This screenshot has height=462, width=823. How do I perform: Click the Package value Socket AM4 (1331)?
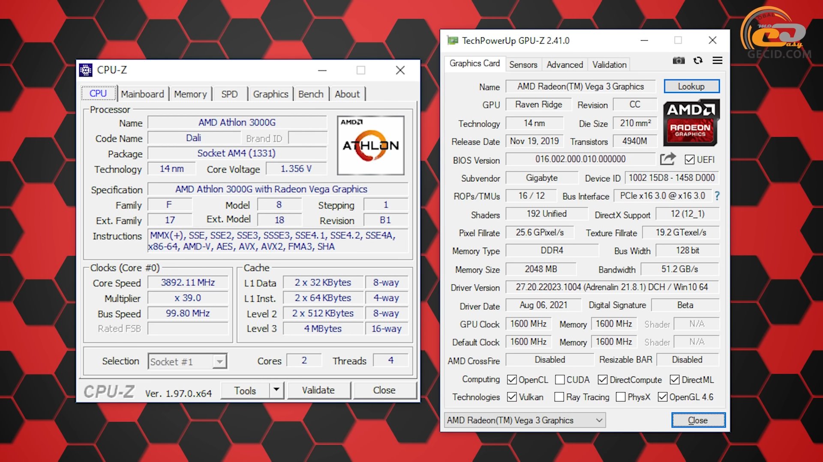(x=237, y=153)
